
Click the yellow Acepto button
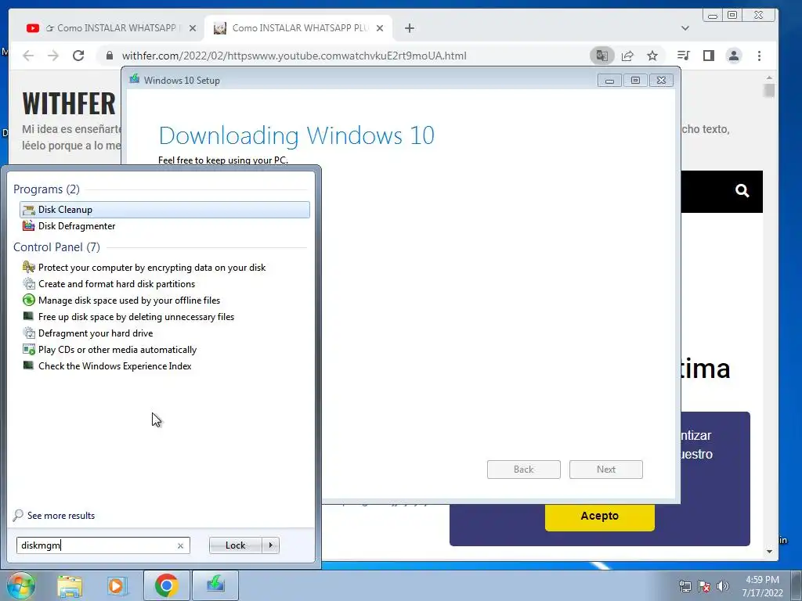point(599,516)
